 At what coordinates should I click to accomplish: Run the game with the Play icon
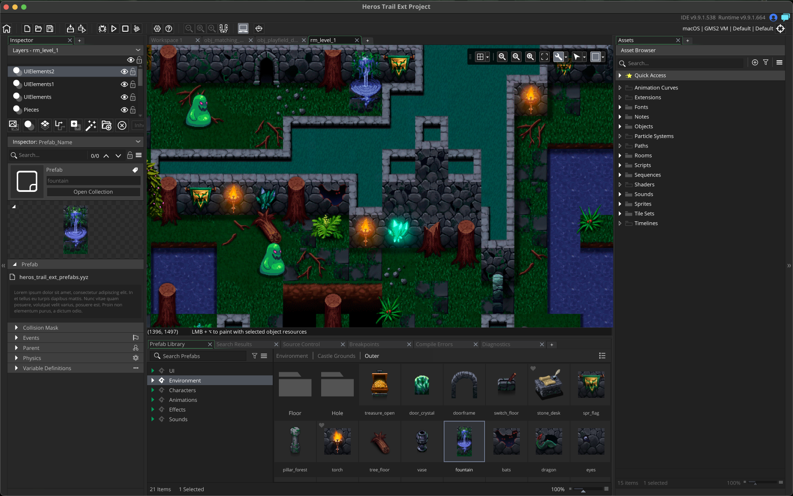tap(114, 29)
